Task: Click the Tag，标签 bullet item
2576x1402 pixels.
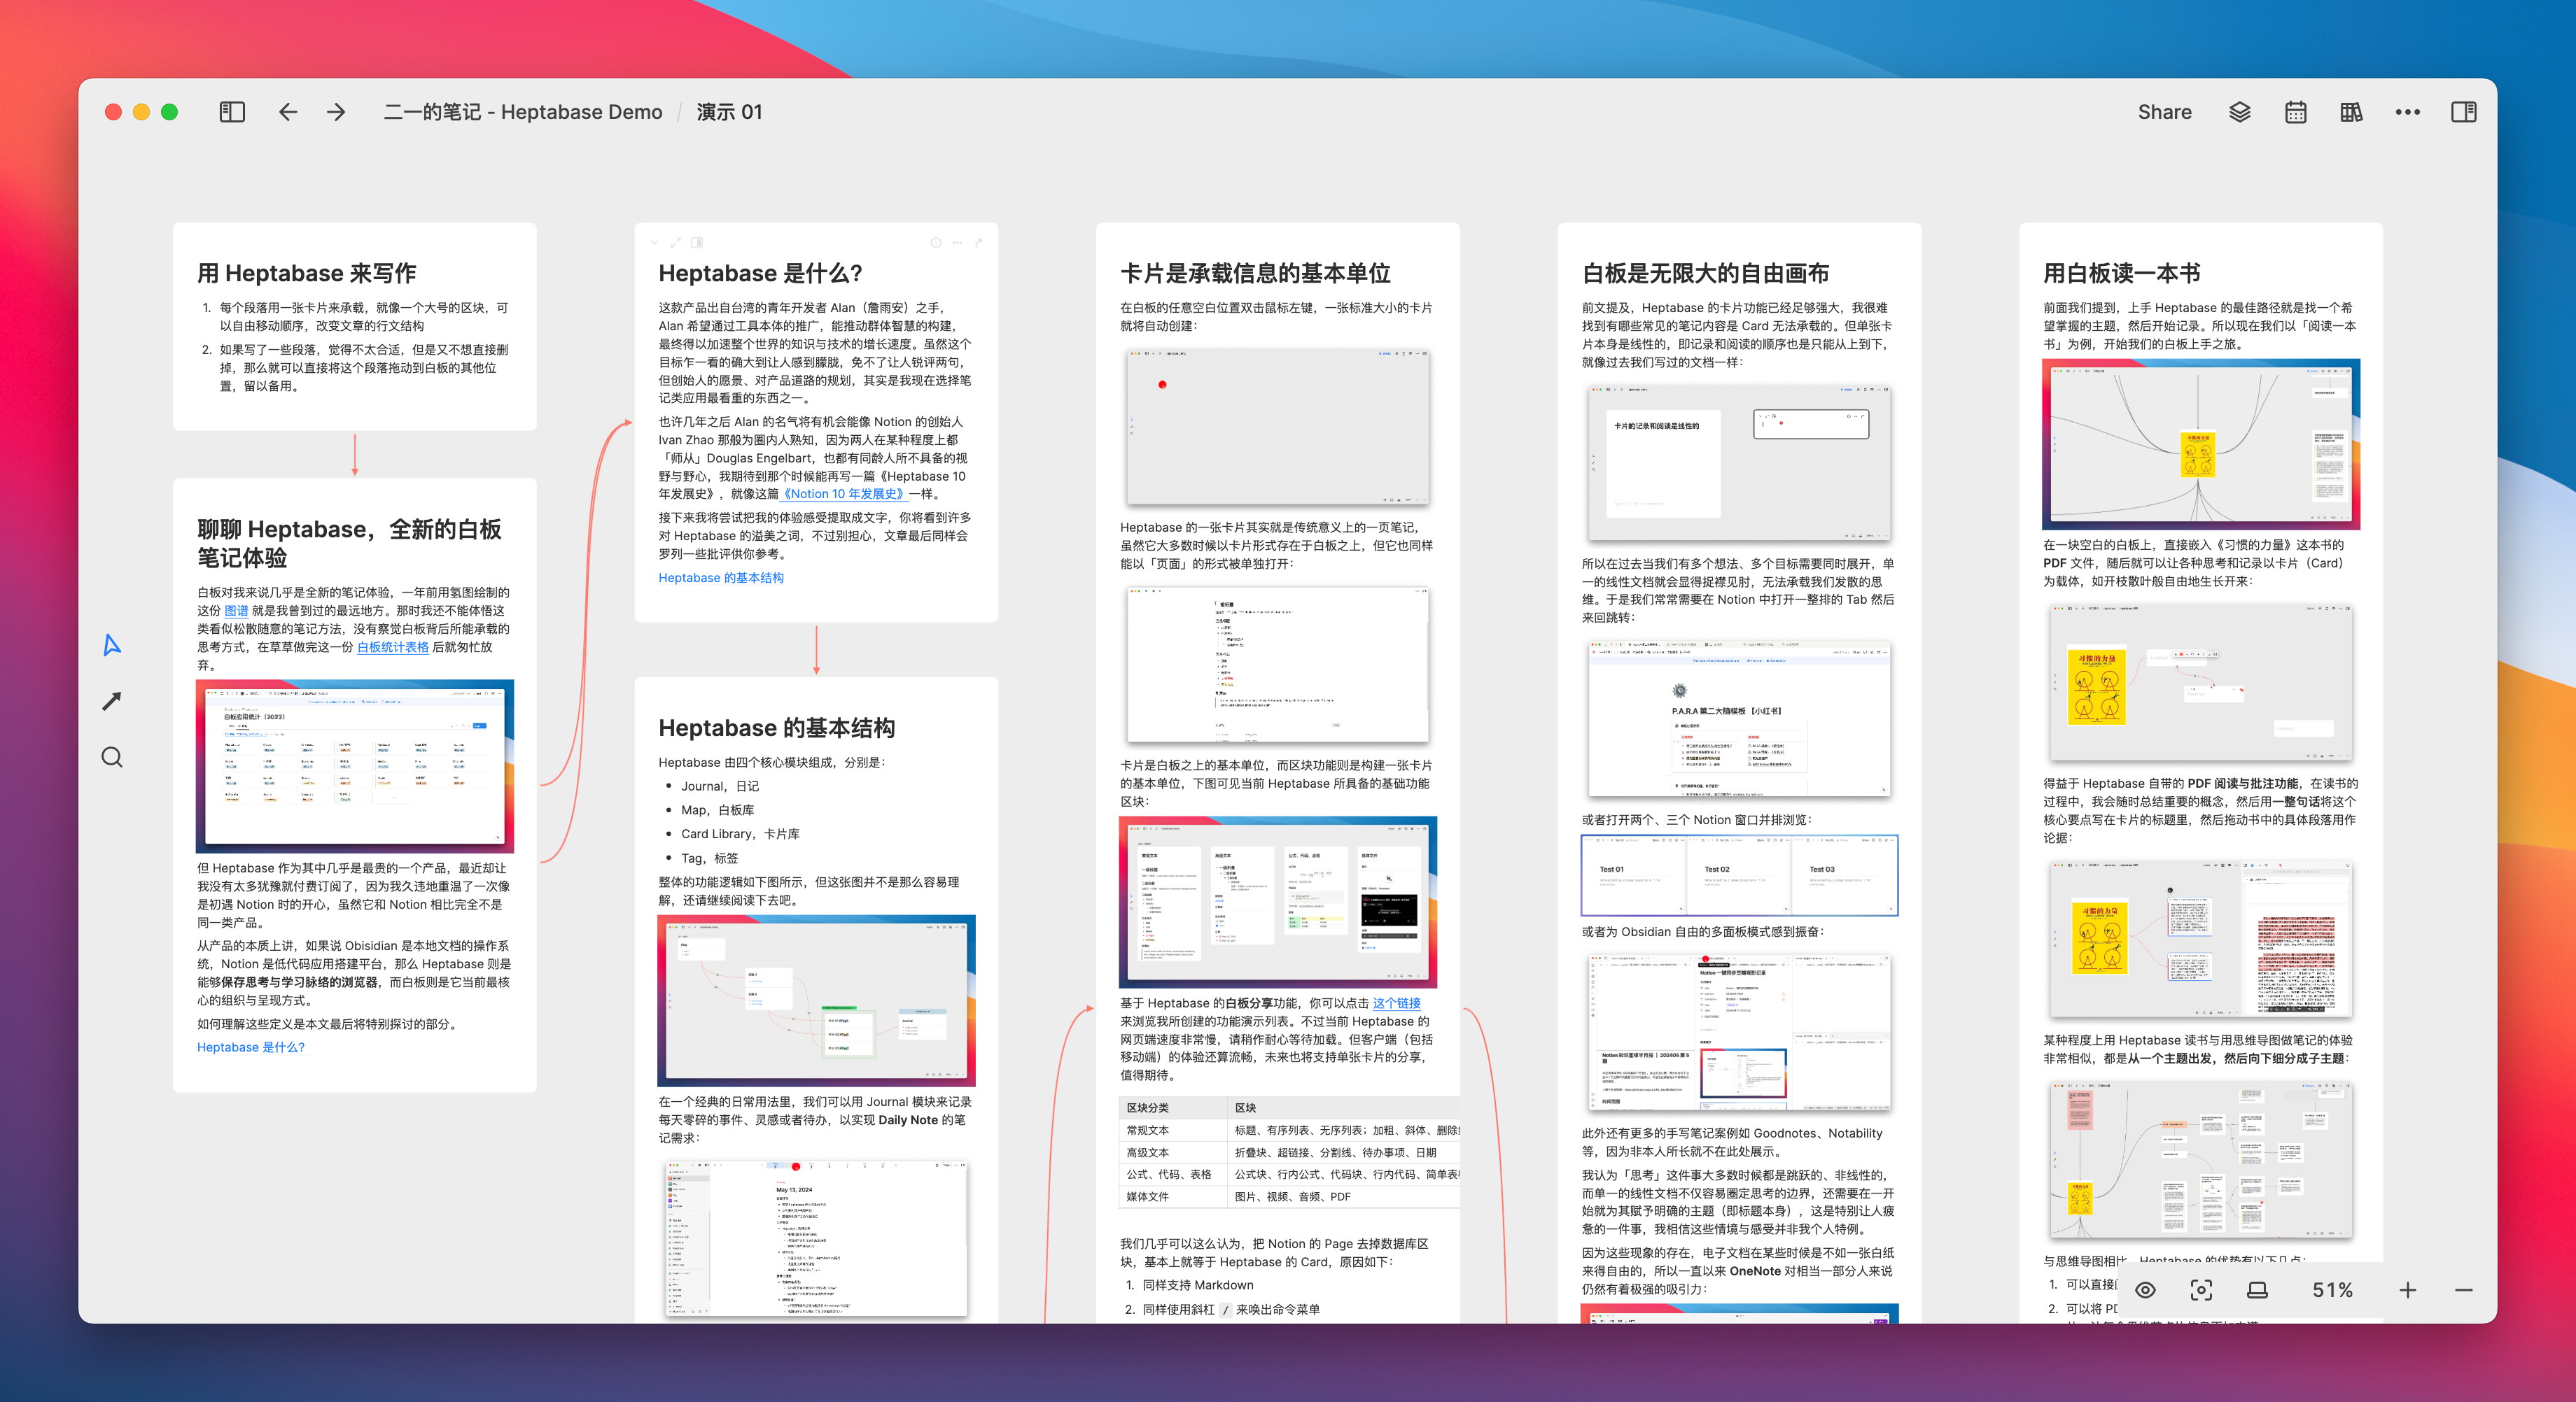Action: (x=709, y=858)
